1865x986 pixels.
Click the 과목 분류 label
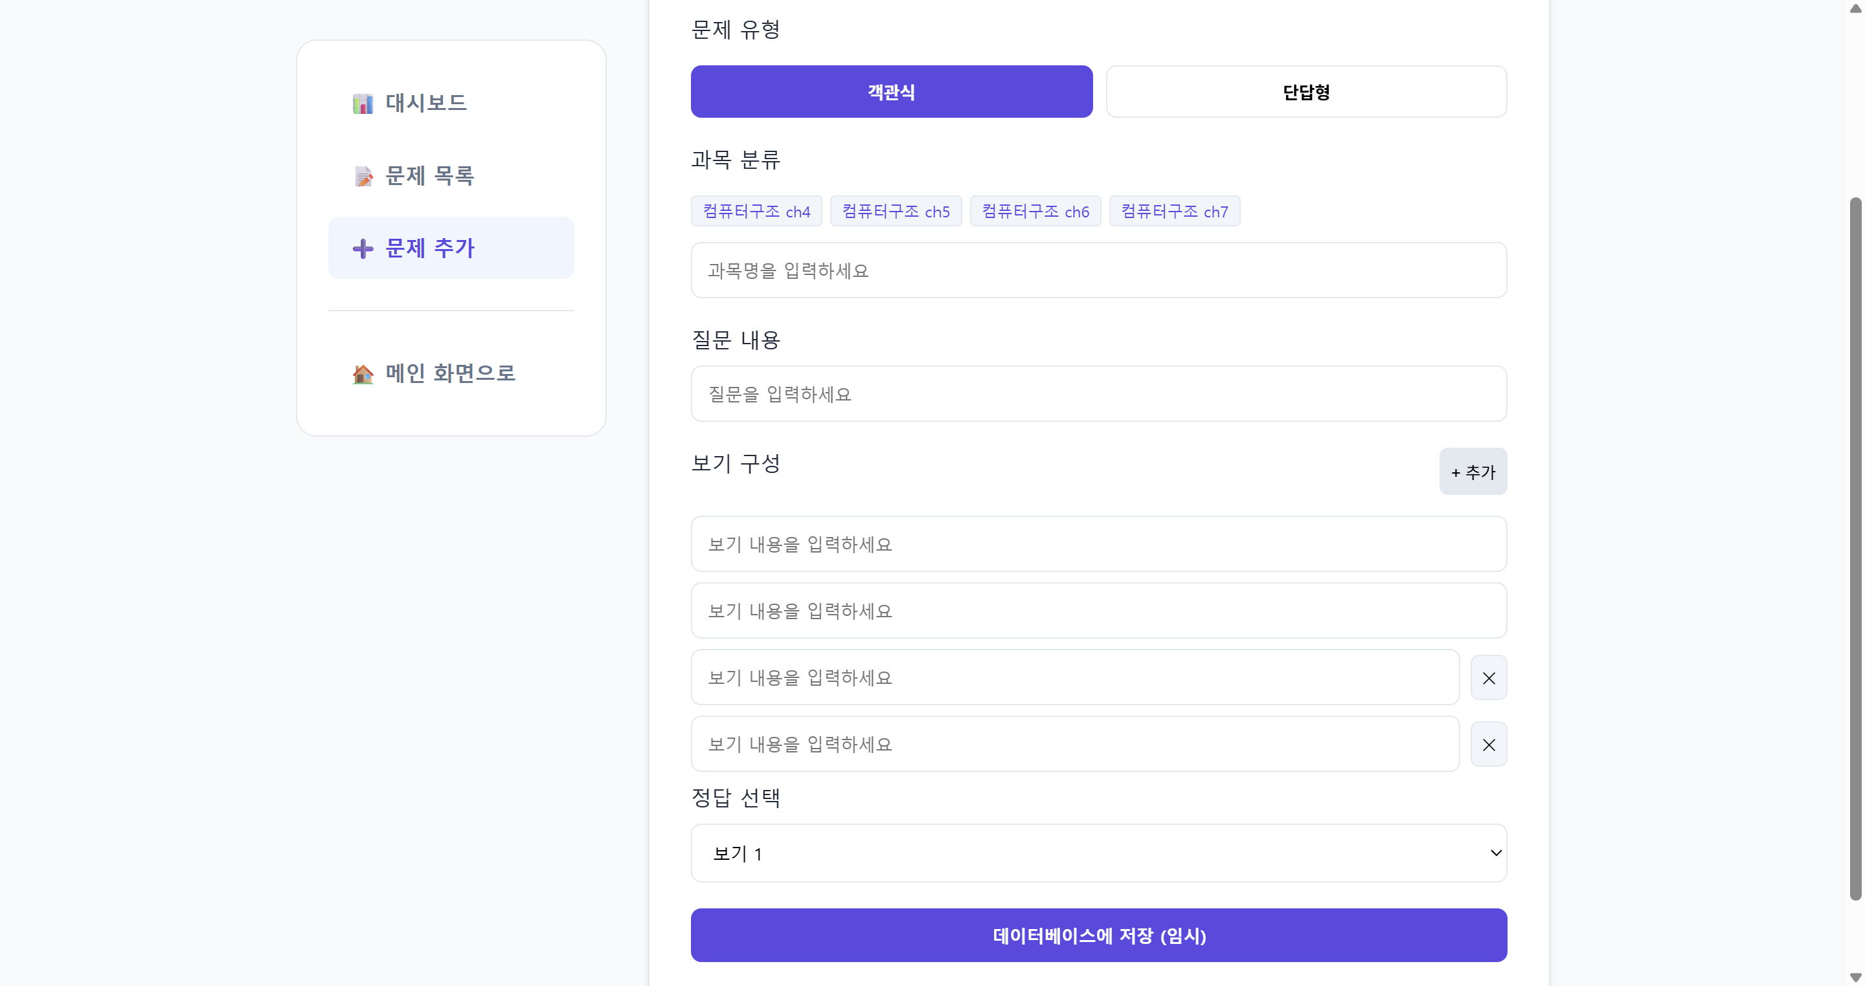click(735, 160)
